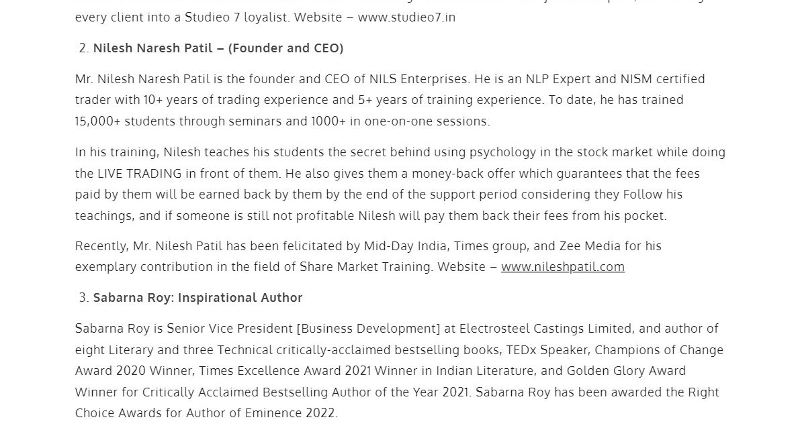Click the words 'LIVE TRADING'
The width and height of the screenshot is (800, 436).
pos(139,174)
